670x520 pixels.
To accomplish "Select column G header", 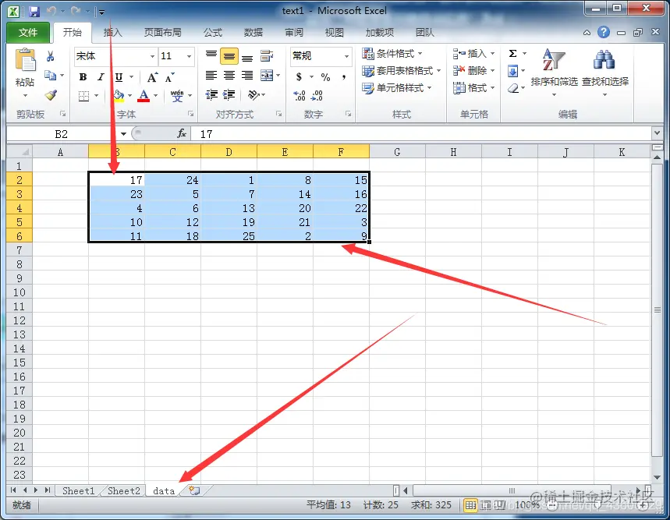I will pyautogui.click(x=397, y=152).
